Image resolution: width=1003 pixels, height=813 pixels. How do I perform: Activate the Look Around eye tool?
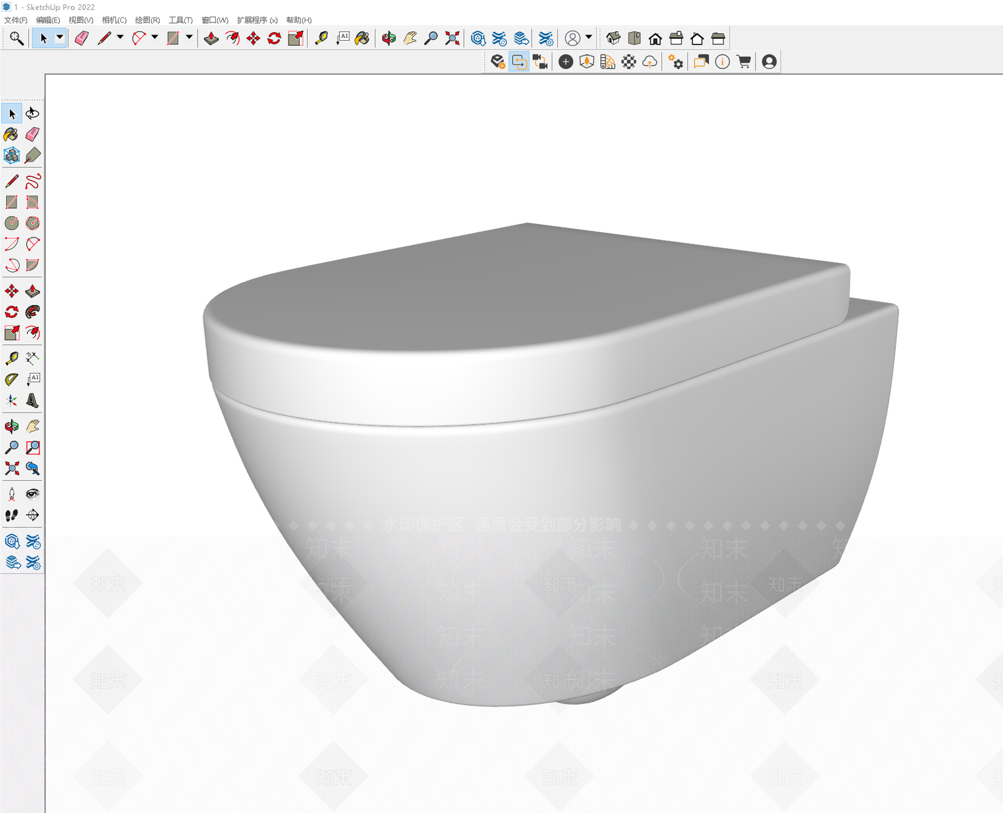coord(33,495)
